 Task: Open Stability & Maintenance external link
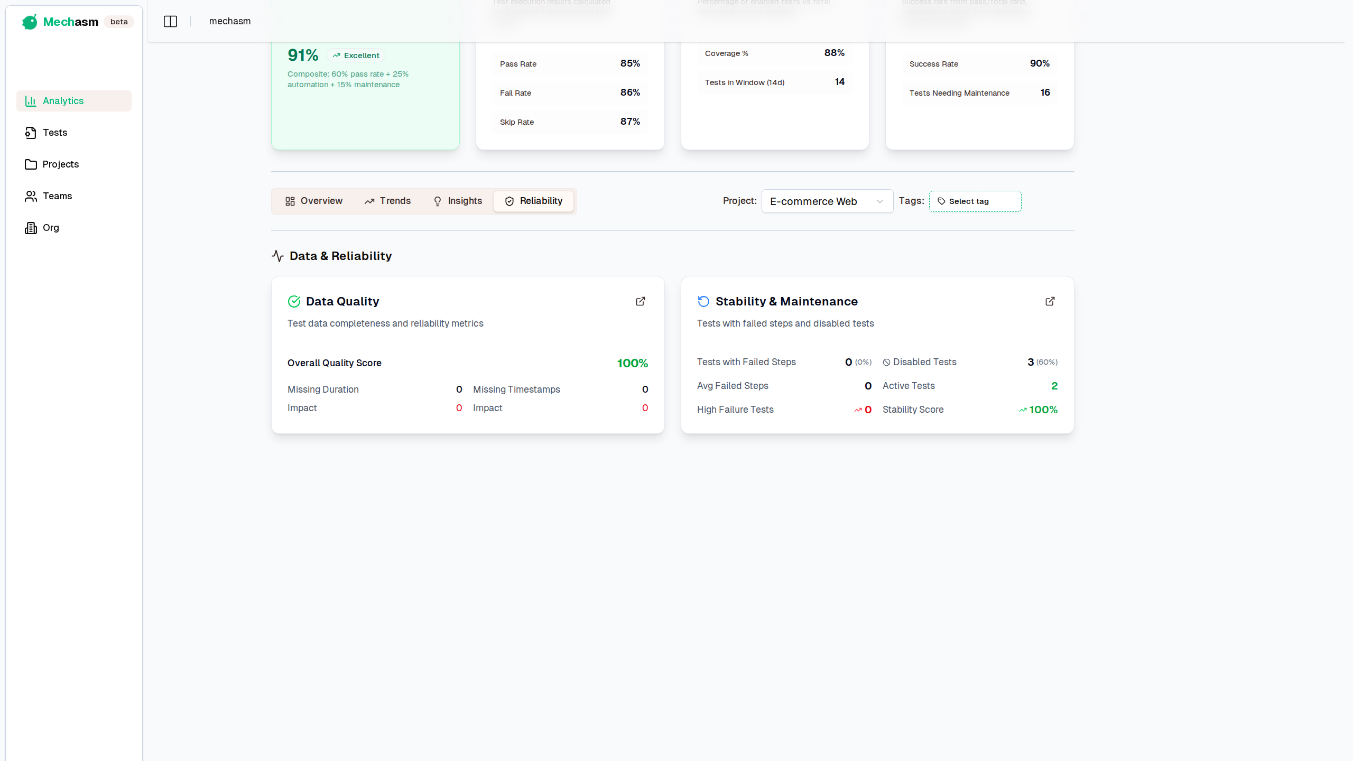click(x=1050, y=301)
